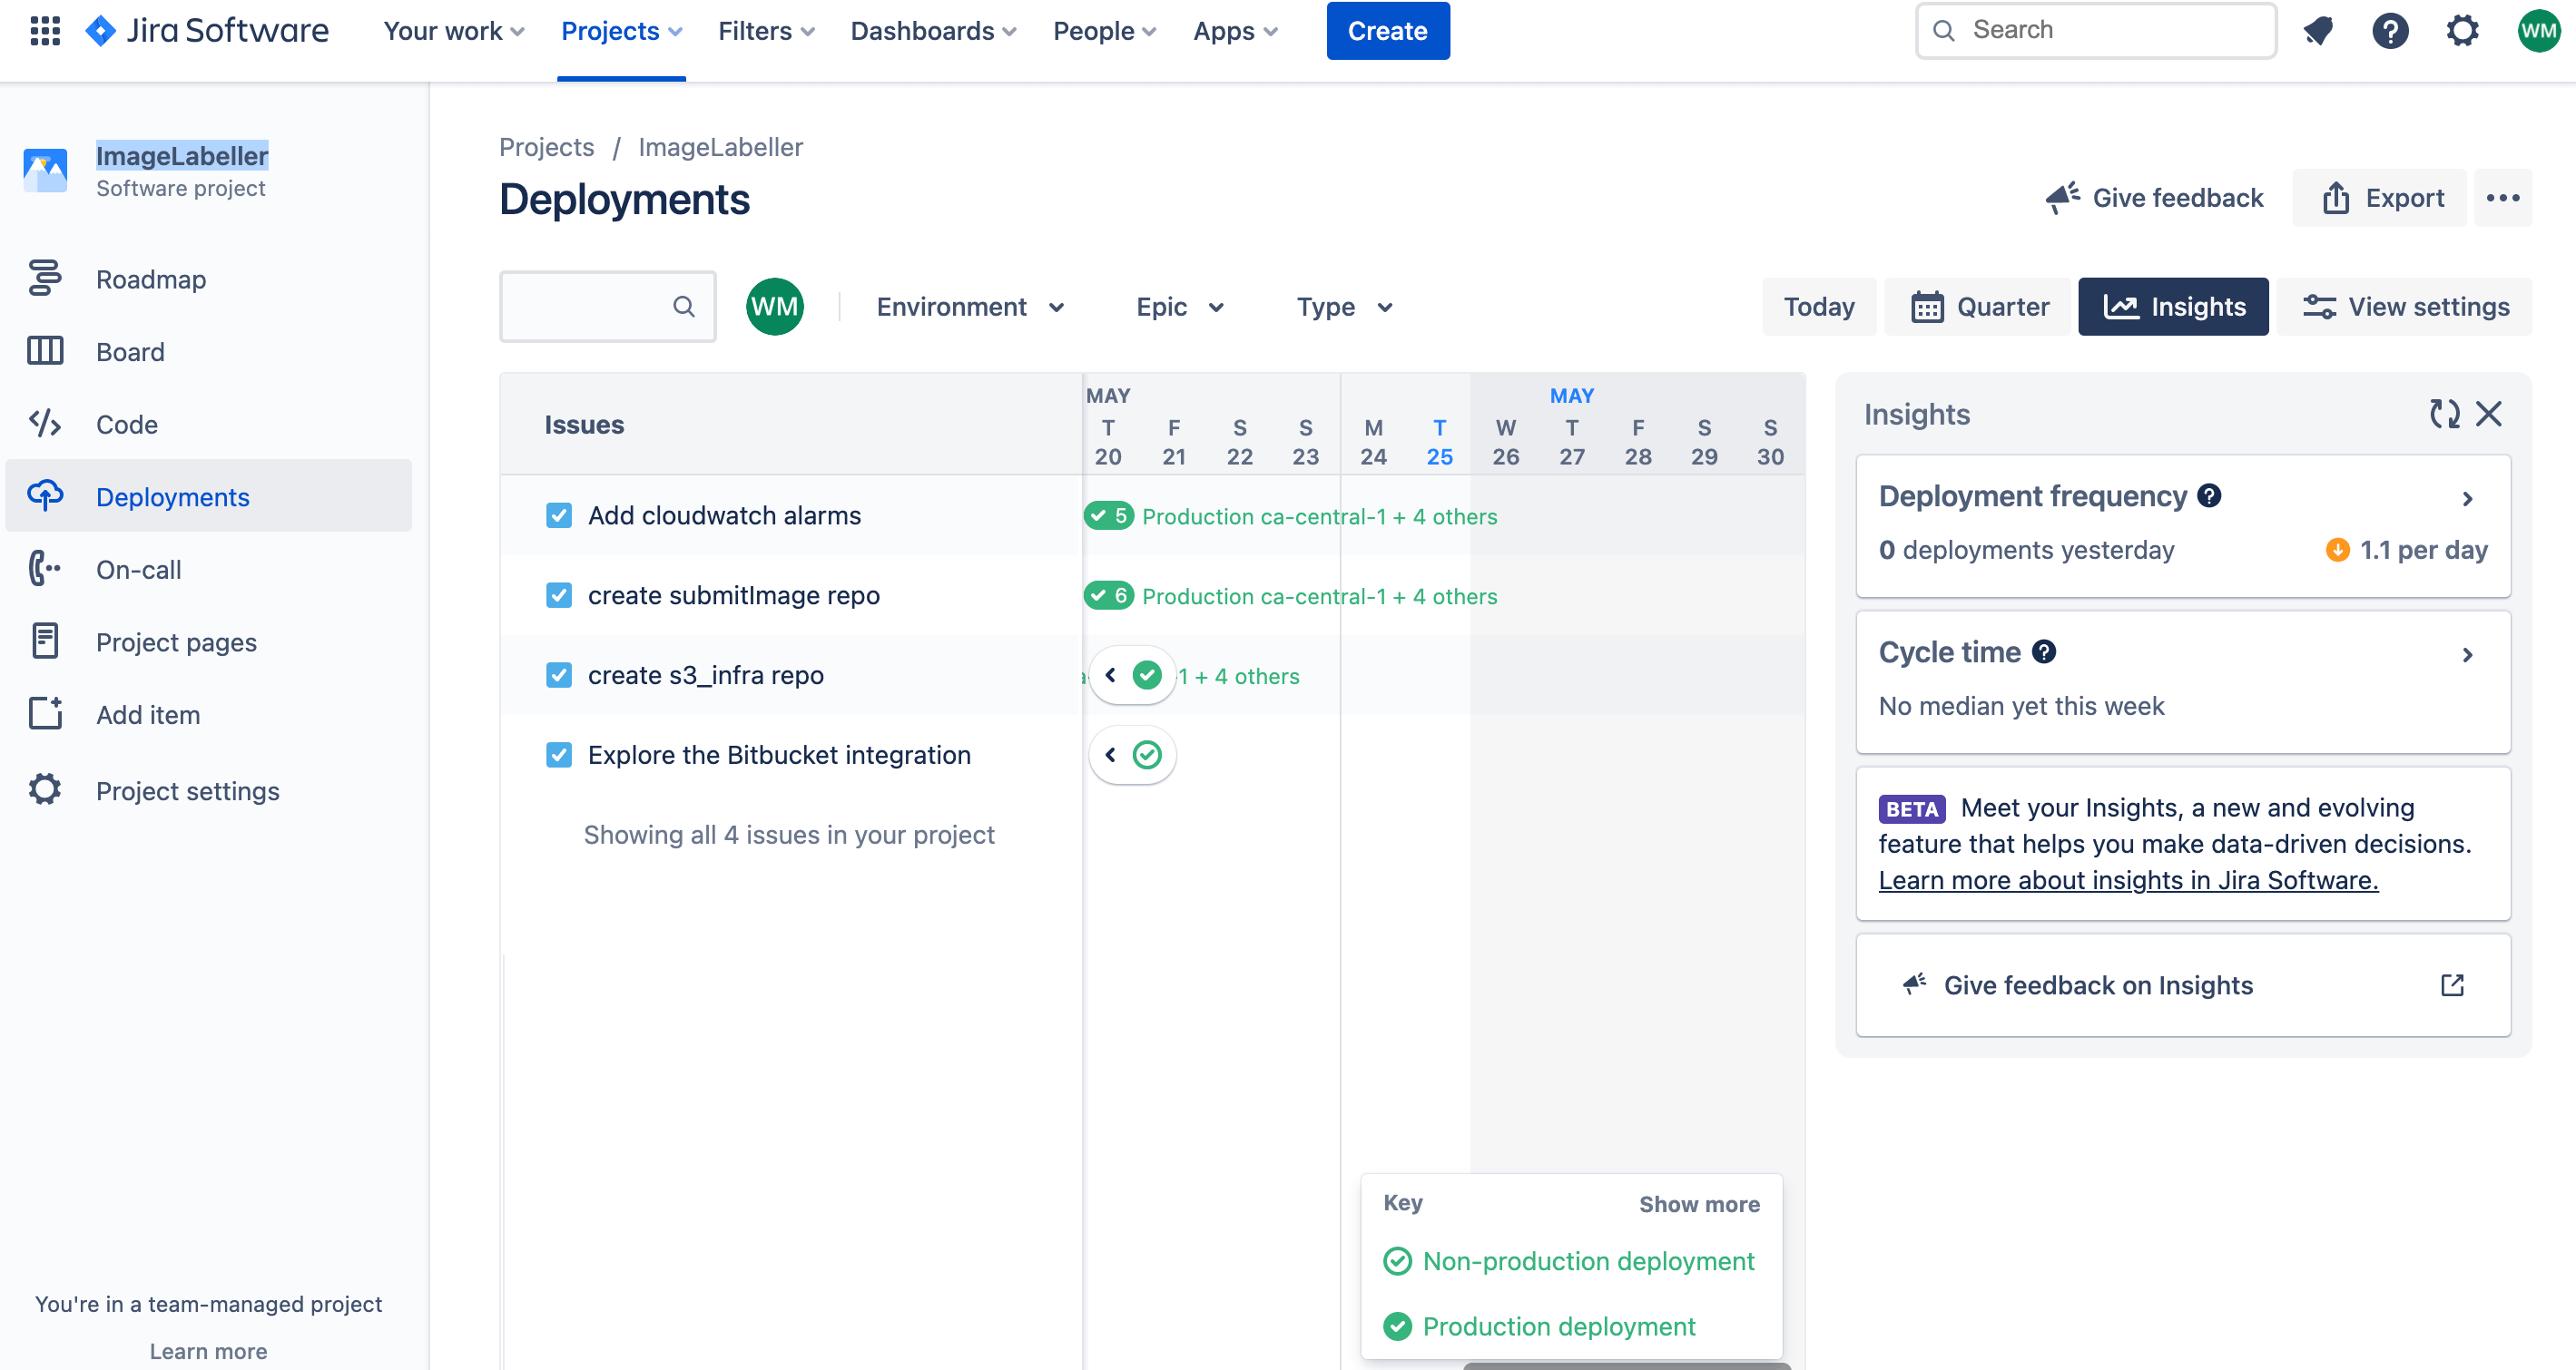Toggle checkbox for create s3_infra repo
Viewport: 2576px width, 1370px height.
click(559, 675)
